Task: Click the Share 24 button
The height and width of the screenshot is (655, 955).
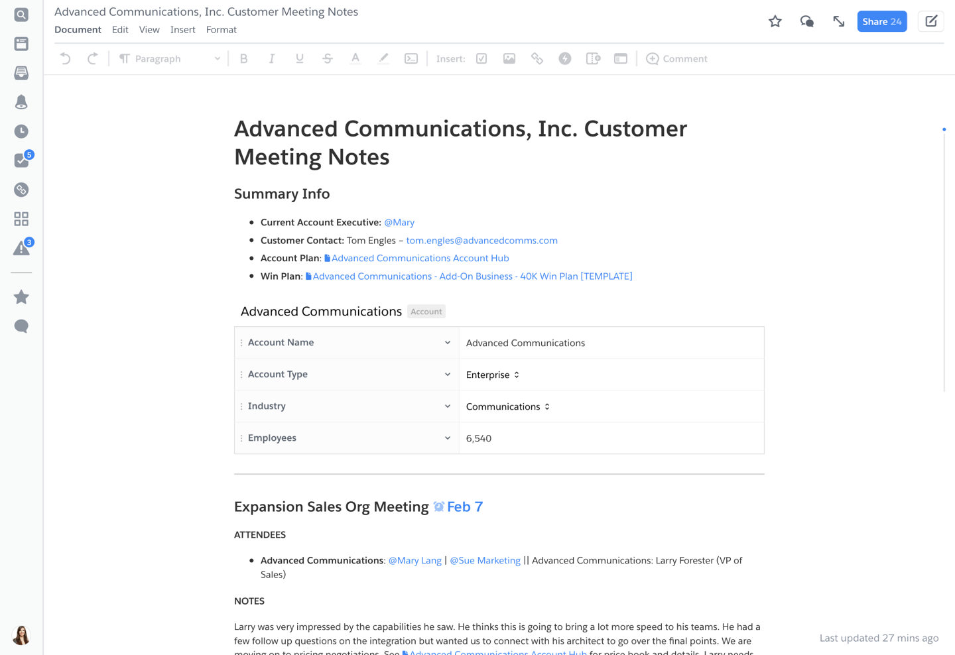Action: [x=881, y=21]
